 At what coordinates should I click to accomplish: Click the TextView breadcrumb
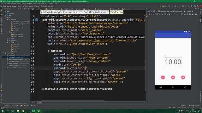point(116,12)
